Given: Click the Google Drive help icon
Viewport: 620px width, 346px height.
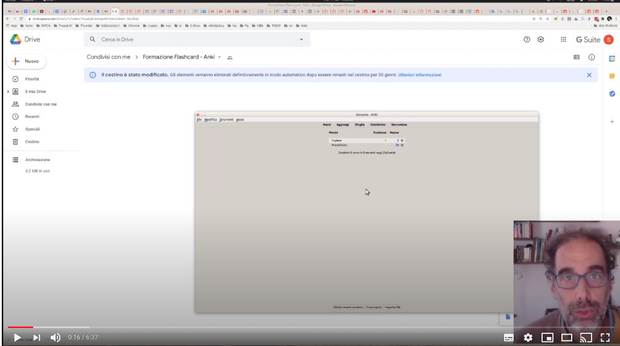Looking at the screenshot, I should click(x=527, y=39).
